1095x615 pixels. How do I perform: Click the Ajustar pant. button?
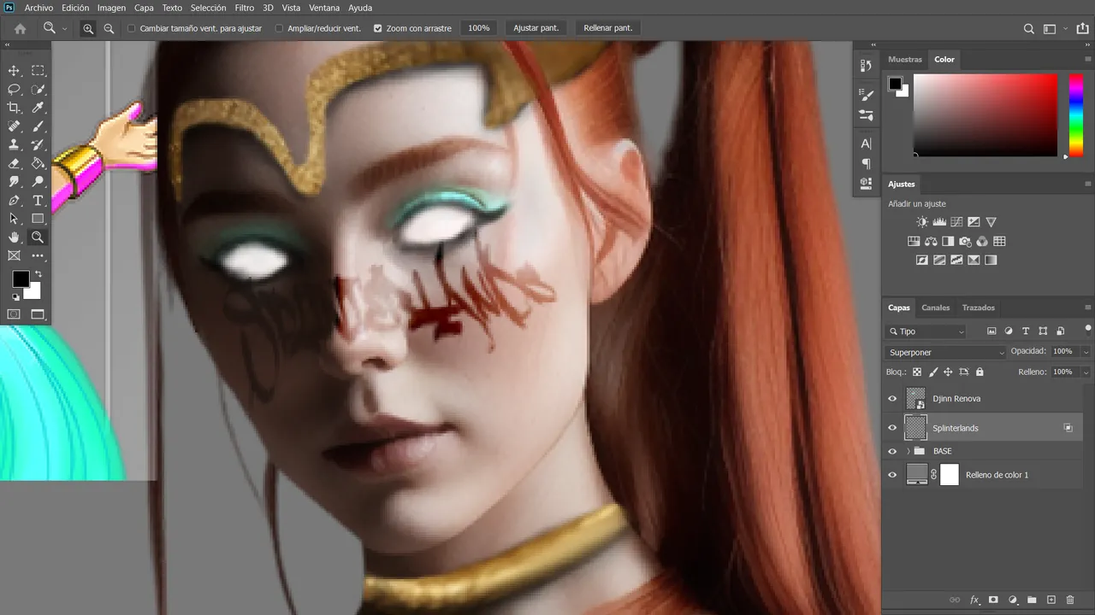[x=536, y=28]
